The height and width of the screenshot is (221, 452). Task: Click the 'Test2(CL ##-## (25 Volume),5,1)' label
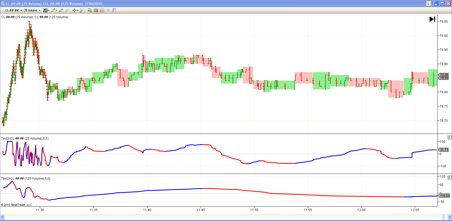25,139
